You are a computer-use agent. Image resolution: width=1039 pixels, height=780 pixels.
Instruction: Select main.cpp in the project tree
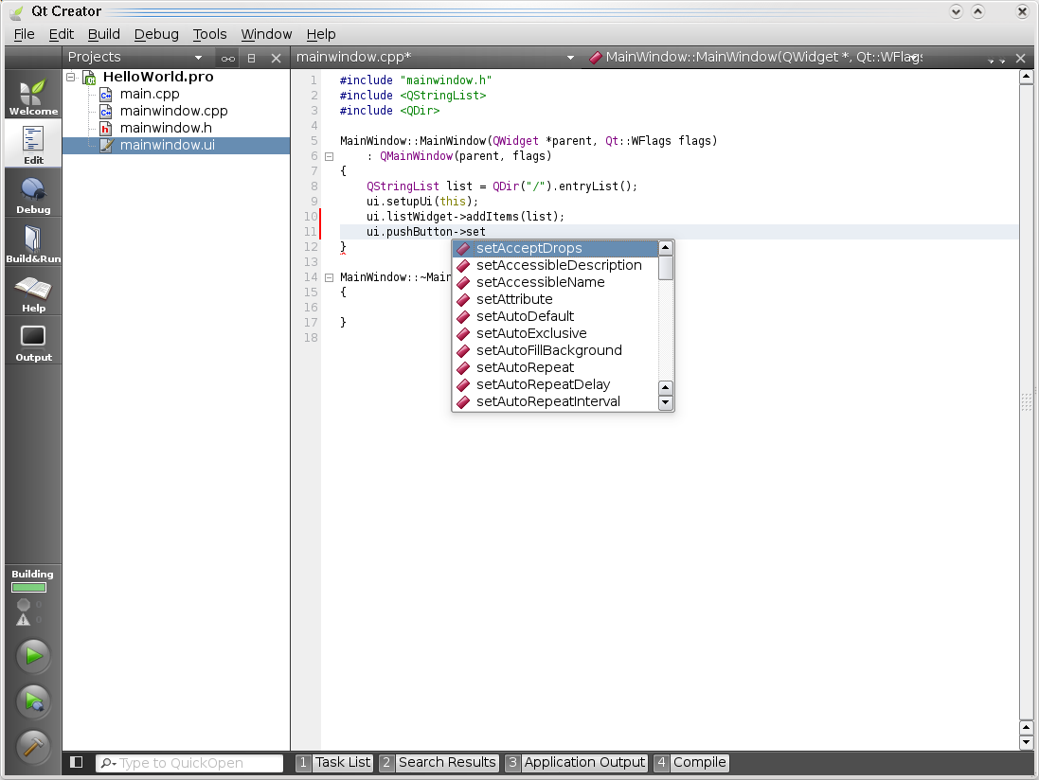click(149, 94)
